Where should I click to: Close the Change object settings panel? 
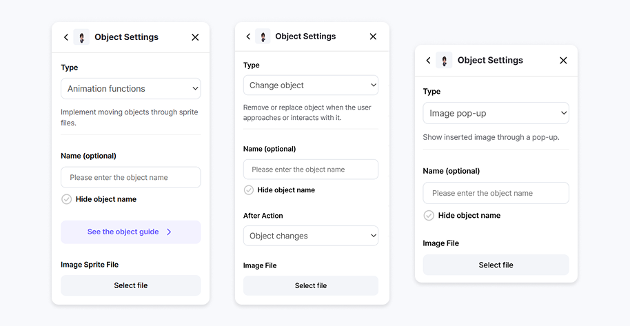pyautogui.click(x=374, y=37)
